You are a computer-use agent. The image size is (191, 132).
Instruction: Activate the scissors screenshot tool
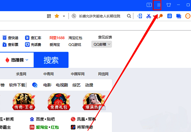(149, 16)
